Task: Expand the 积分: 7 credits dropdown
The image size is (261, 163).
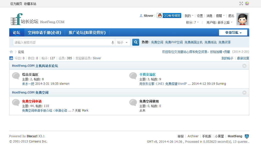Action: (x=192, y=22)
